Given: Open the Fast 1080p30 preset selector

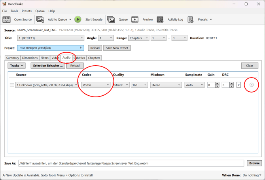Looking at the screenshot, I should click(51, 48).
